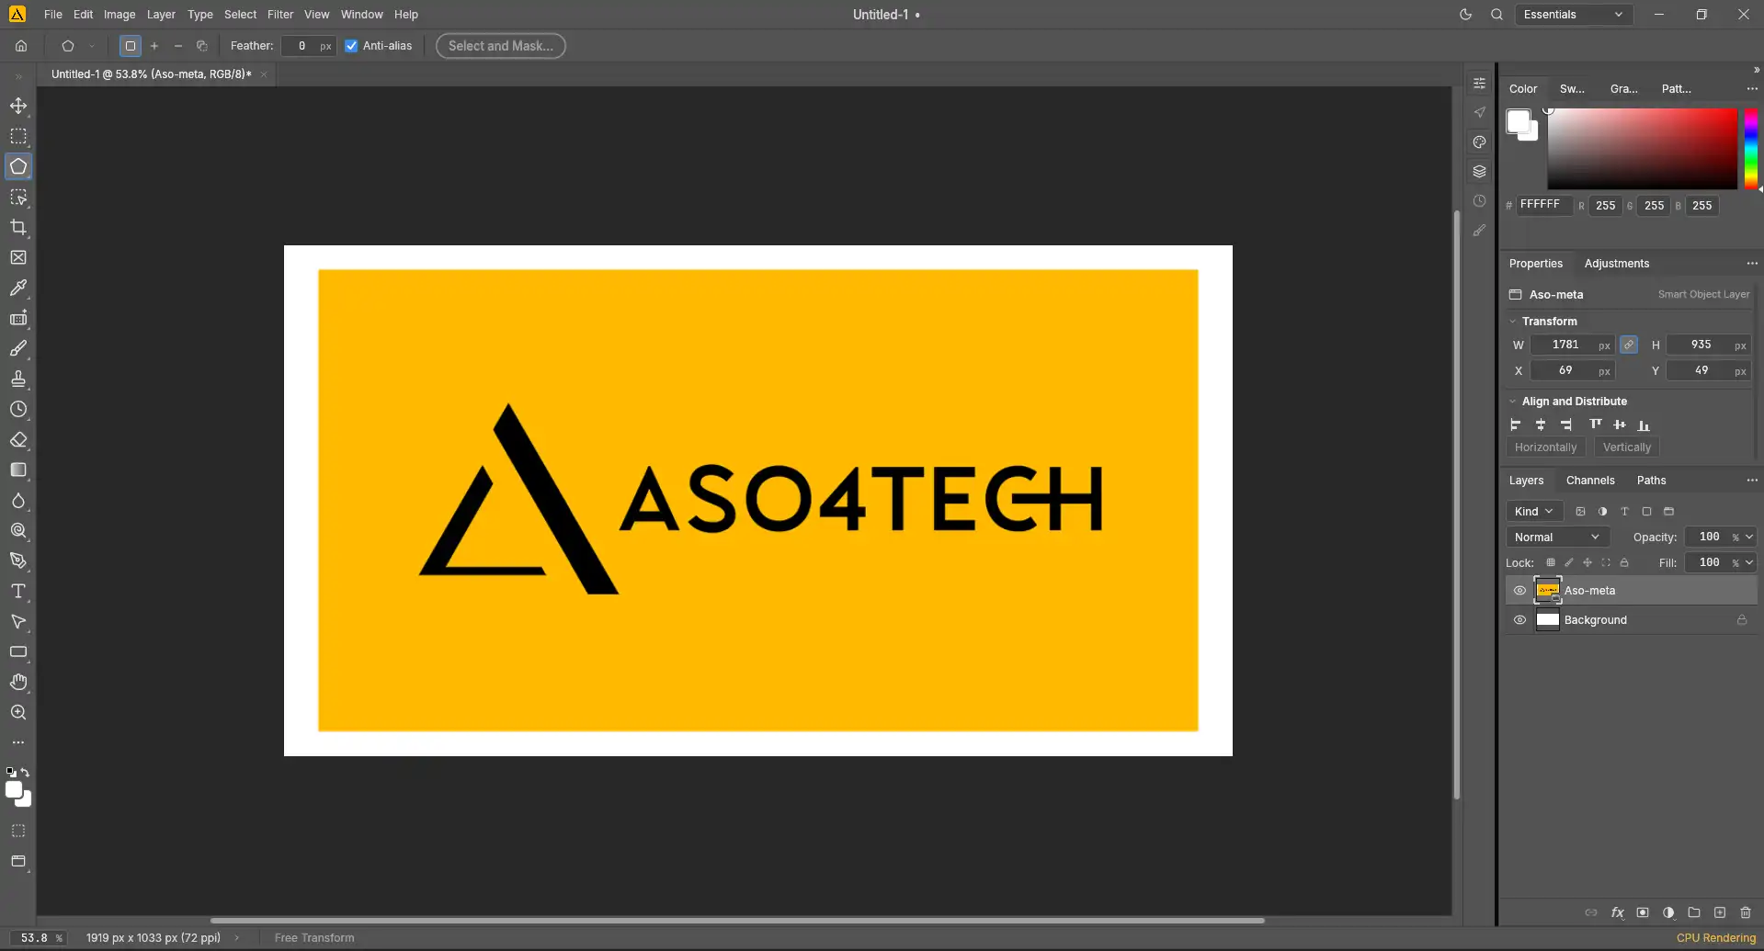Click the create new layer icon
Screen dimensions: 1764x951
pos(1720,913)
